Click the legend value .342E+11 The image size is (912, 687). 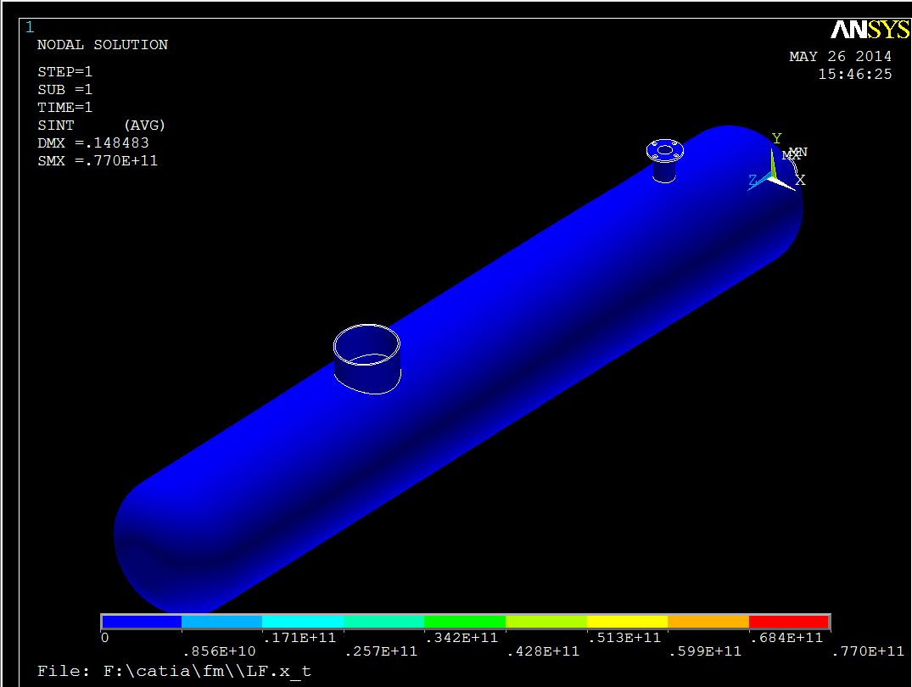[x=462, y=638]
